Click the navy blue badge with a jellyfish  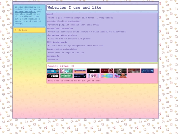point(147,71)
